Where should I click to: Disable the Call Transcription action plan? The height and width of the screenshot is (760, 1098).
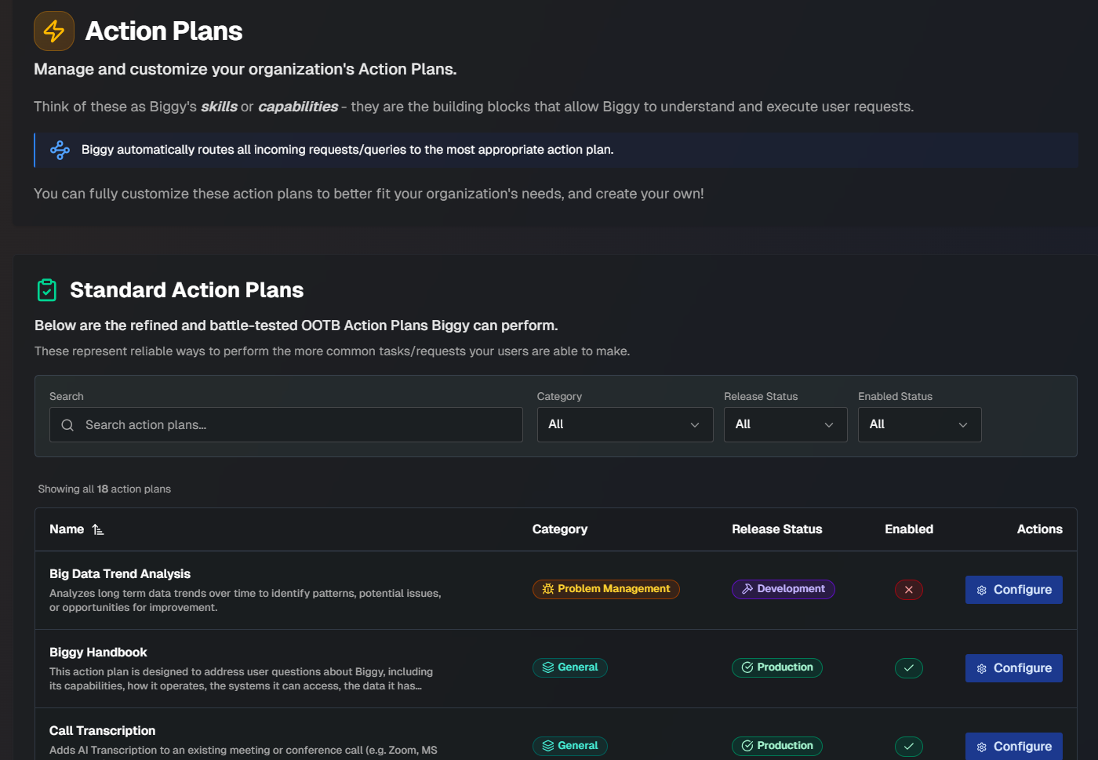[908, 746]
